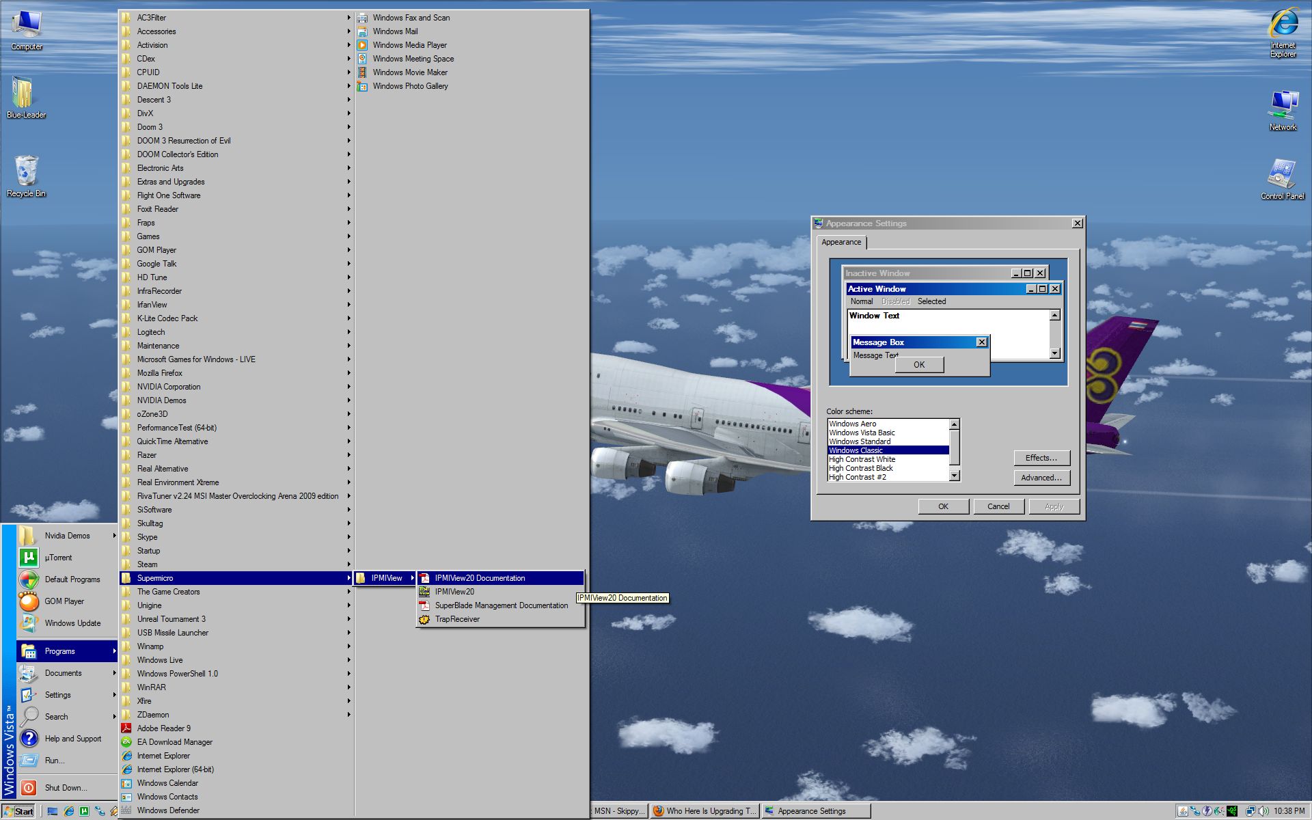Click the Appearance tab

[840, 242]
